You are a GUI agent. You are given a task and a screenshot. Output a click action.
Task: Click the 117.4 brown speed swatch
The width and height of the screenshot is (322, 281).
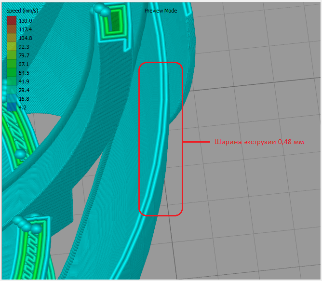point(12,29)
